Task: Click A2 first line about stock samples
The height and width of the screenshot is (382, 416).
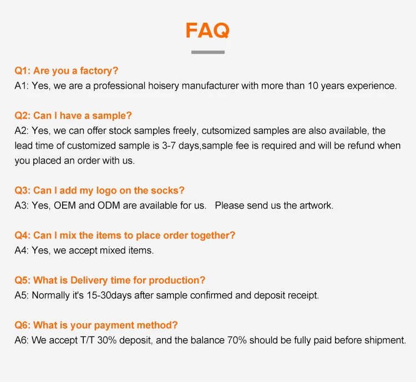Action: point(200,131)
